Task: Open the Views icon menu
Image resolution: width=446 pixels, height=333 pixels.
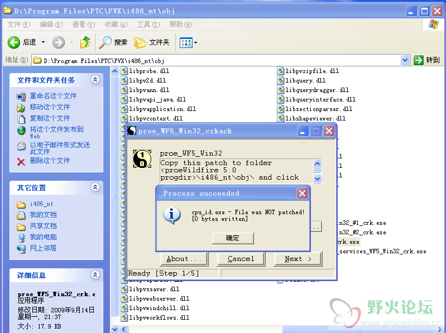Action: tap(186, 43)
